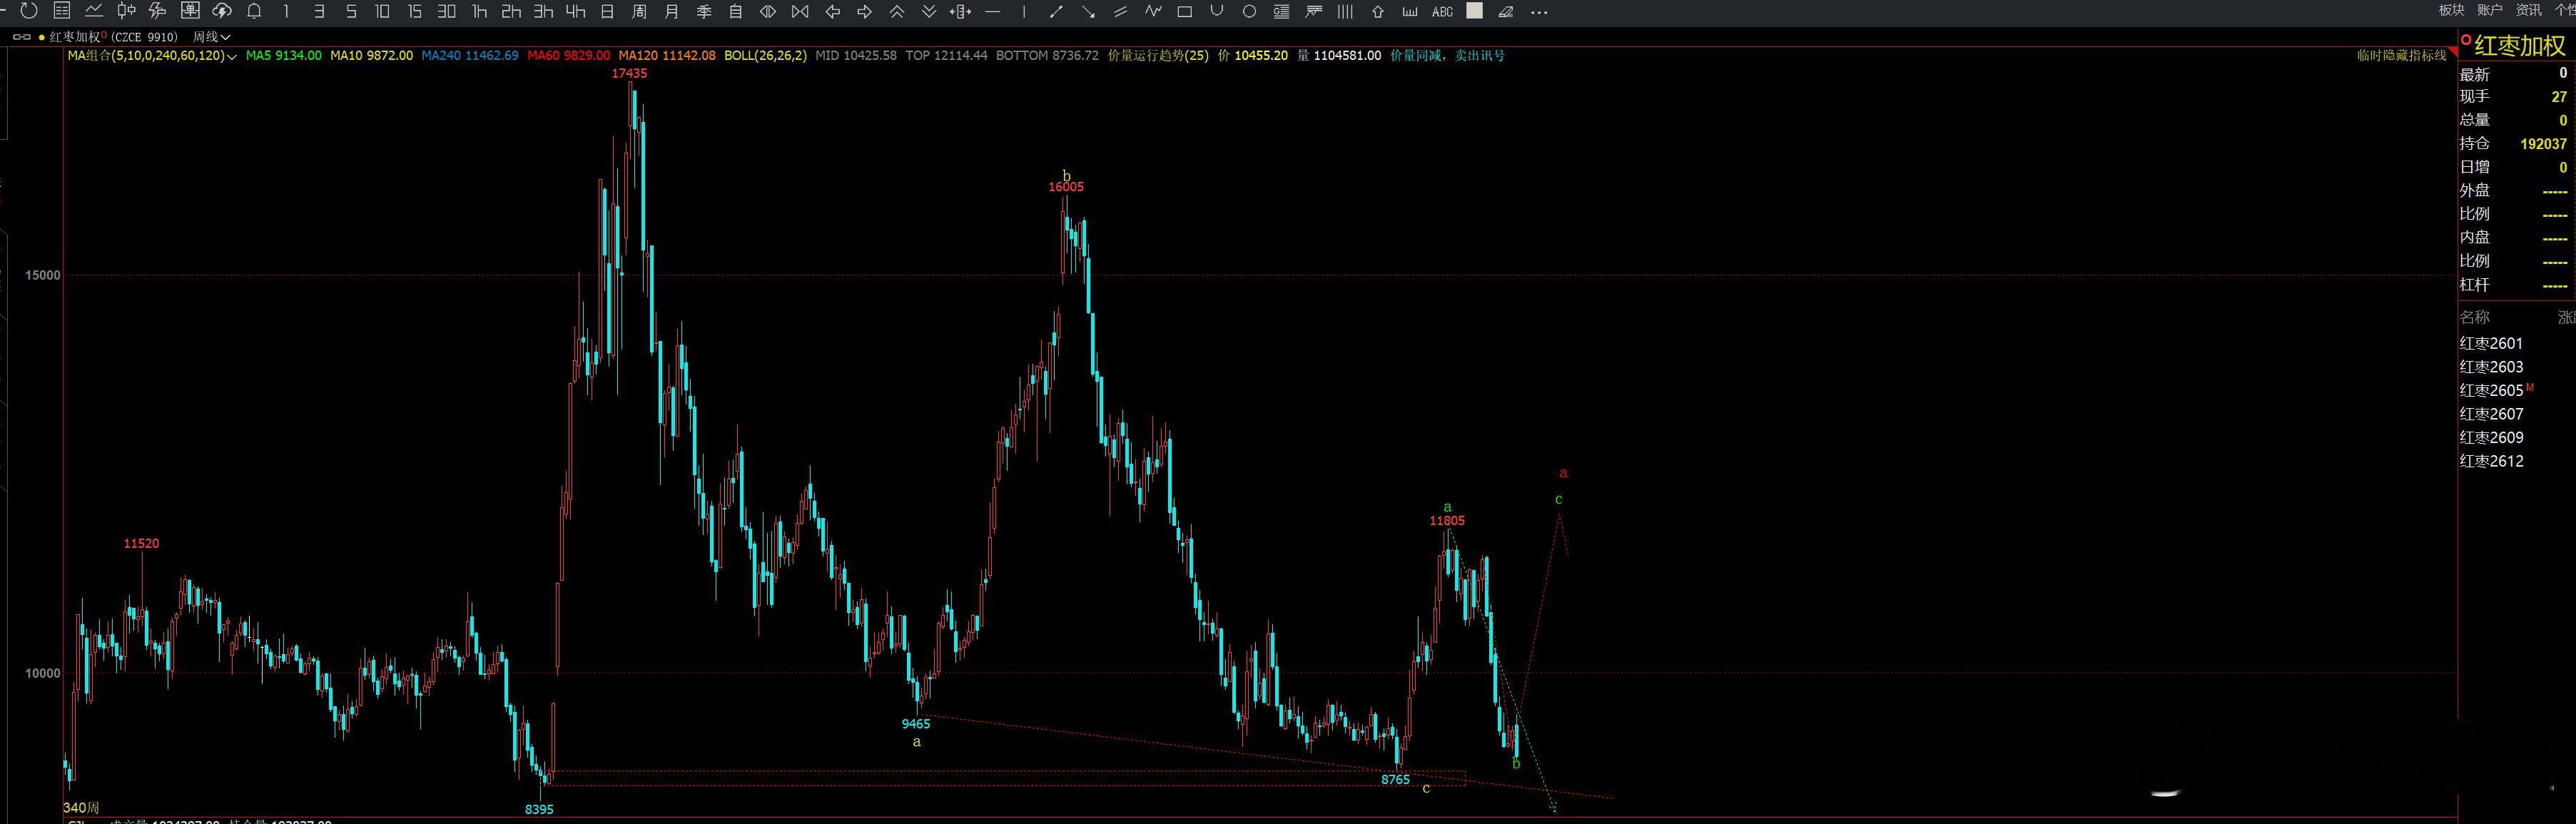Click the zigzag wave line tool

(x=1153, y=11)
